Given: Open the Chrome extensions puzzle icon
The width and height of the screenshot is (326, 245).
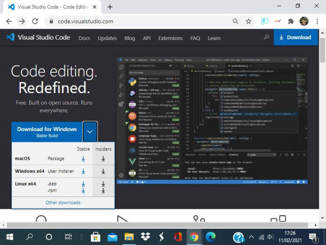Looking at the screenshot, I should tap(291, 21).
